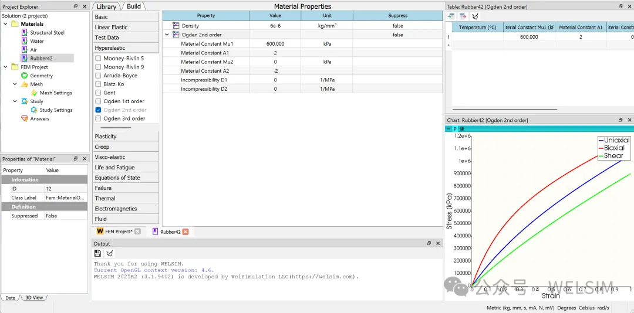634x313 pixels.
Task: Float the Project Explorer panel
Action: coord(76,6)
